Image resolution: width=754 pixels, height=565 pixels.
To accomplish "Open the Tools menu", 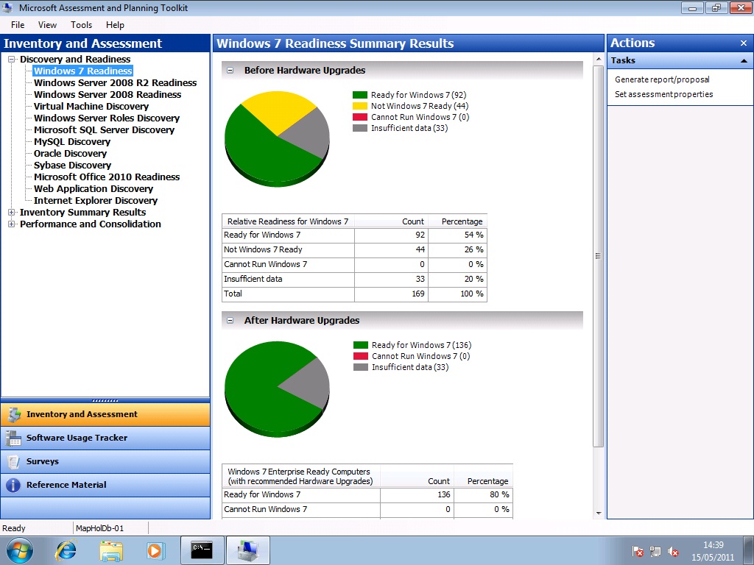I will coord(81,25).
